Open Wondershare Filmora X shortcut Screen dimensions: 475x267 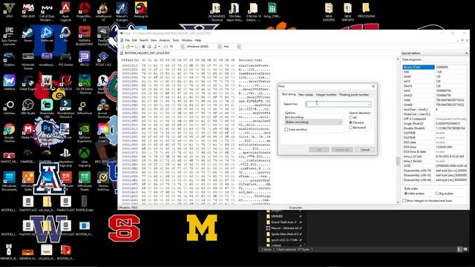coord(66,109)
